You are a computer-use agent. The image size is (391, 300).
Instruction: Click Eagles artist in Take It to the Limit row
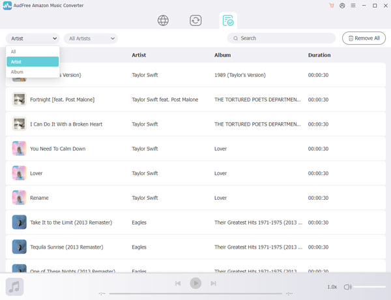139,223
